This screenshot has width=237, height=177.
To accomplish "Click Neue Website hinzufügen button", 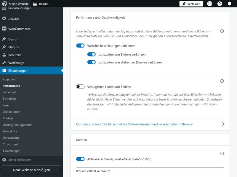I will (31, 170).
